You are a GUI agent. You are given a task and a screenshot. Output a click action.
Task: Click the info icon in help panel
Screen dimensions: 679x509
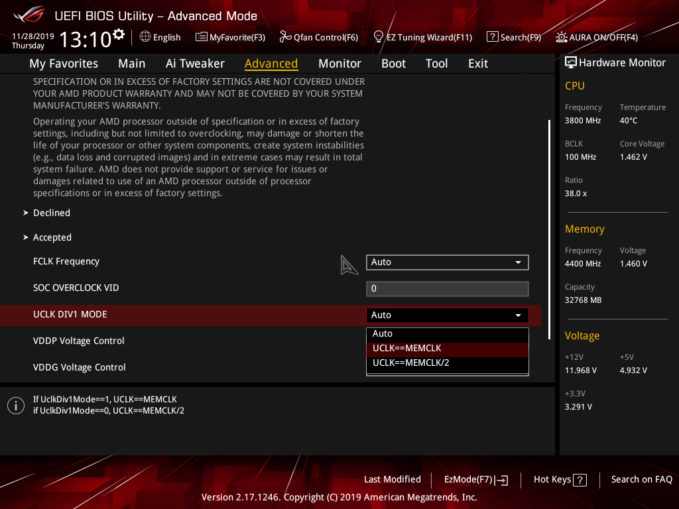tap(16, 406)
